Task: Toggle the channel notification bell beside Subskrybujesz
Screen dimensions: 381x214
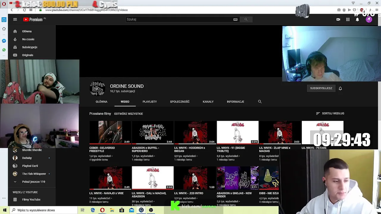Action: click(340, 88)
